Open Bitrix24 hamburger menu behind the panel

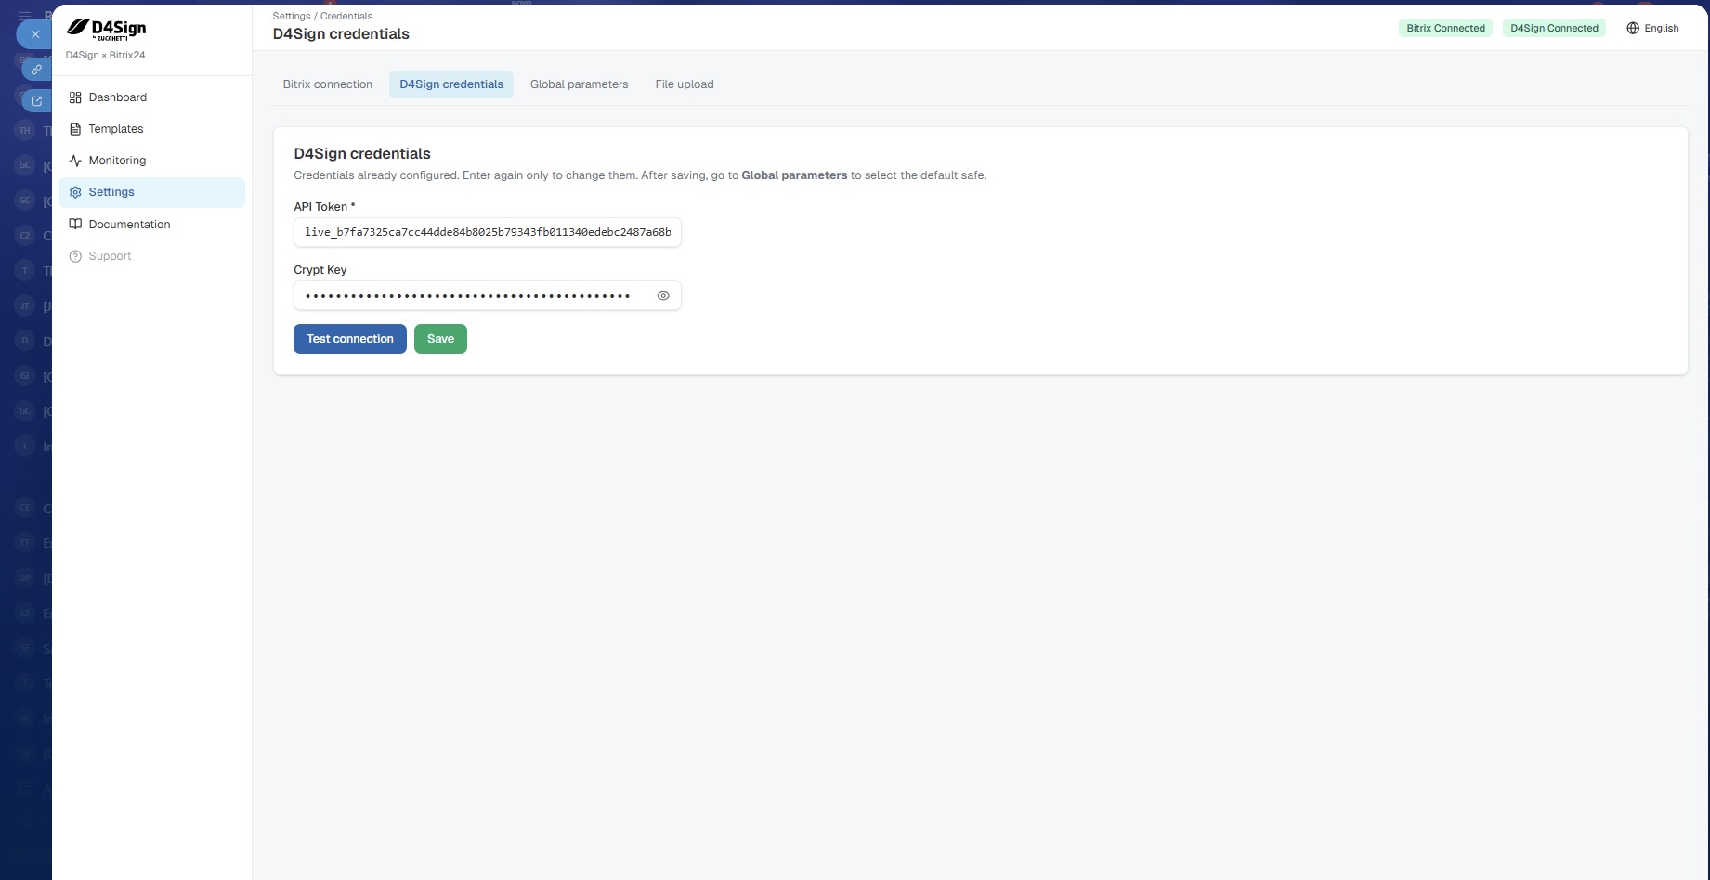click(25, 14)
